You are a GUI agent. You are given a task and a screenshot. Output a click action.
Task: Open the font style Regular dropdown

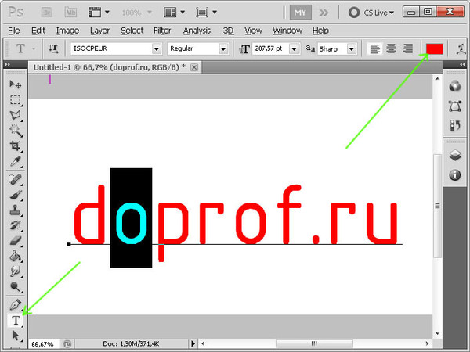[x=223, y=48]
